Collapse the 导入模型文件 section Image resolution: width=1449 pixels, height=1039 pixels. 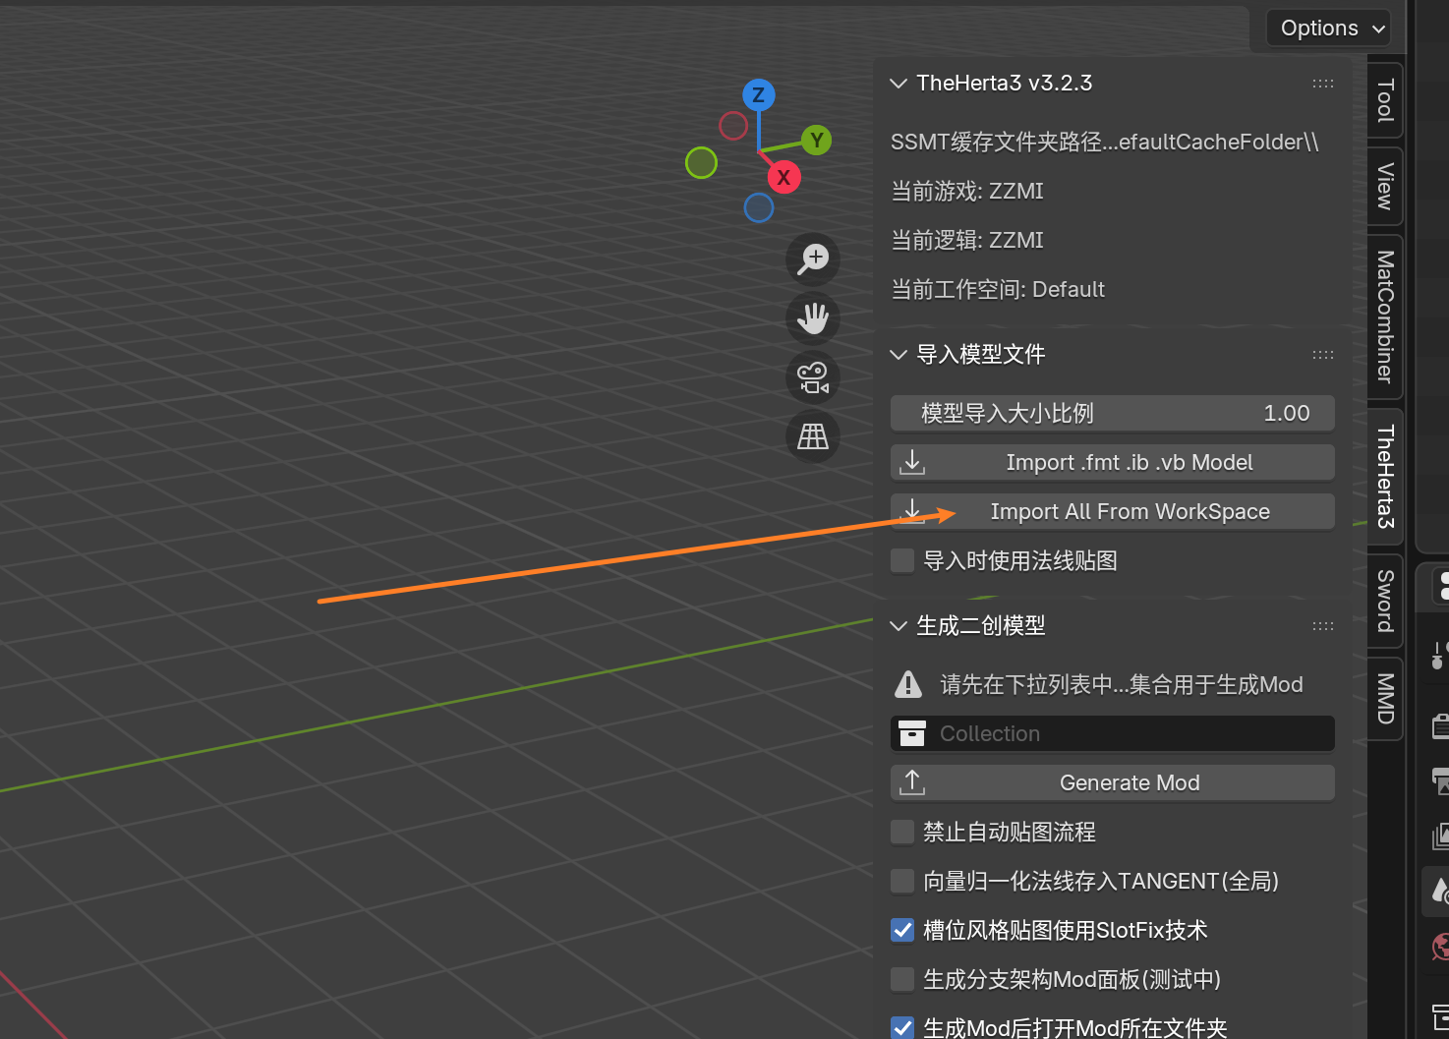coord(898,355)
